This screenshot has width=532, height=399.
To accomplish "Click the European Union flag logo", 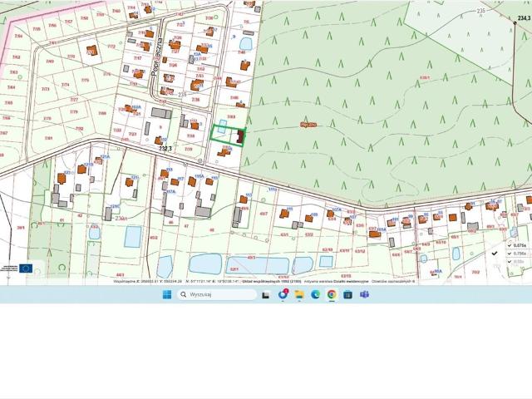I will pyautogui.click(x=26, y=268).
